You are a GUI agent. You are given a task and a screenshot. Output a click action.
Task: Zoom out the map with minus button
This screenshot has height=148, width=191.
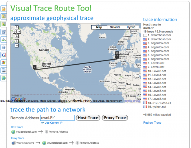pyautogui.click(x=16, y=45)
